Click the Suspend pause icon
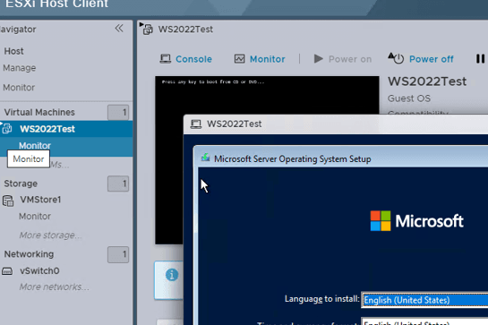This screenshot has height=325, width=488. (480, 58)
